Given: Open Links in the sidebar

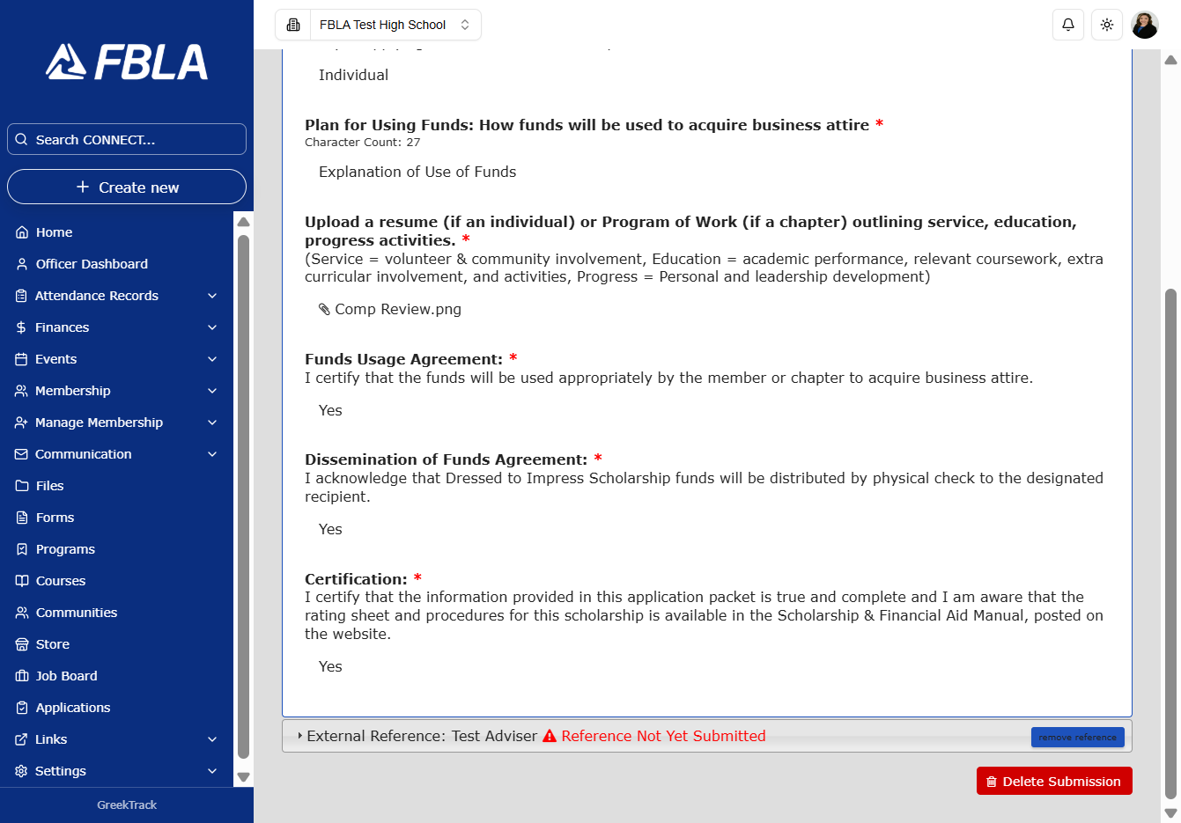Looking at the screenshot, I should [116, 739].
